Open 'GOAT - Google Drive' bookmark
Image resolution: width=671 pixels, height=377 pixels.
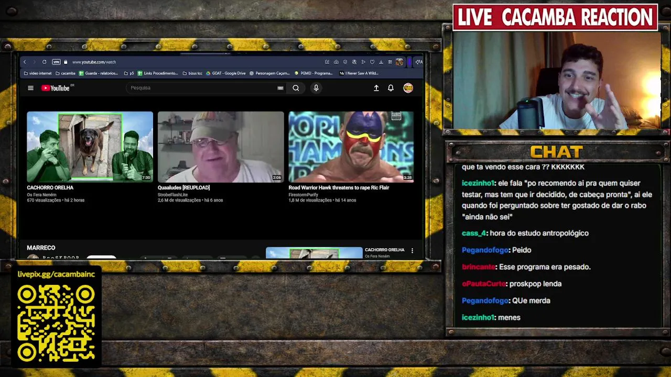pyautogui.click(x=226, y=73)
